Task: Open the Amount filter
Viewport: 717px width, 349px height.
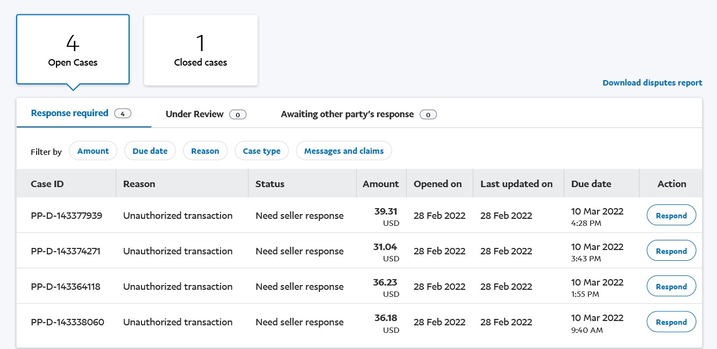Action: tap(93, 151)
